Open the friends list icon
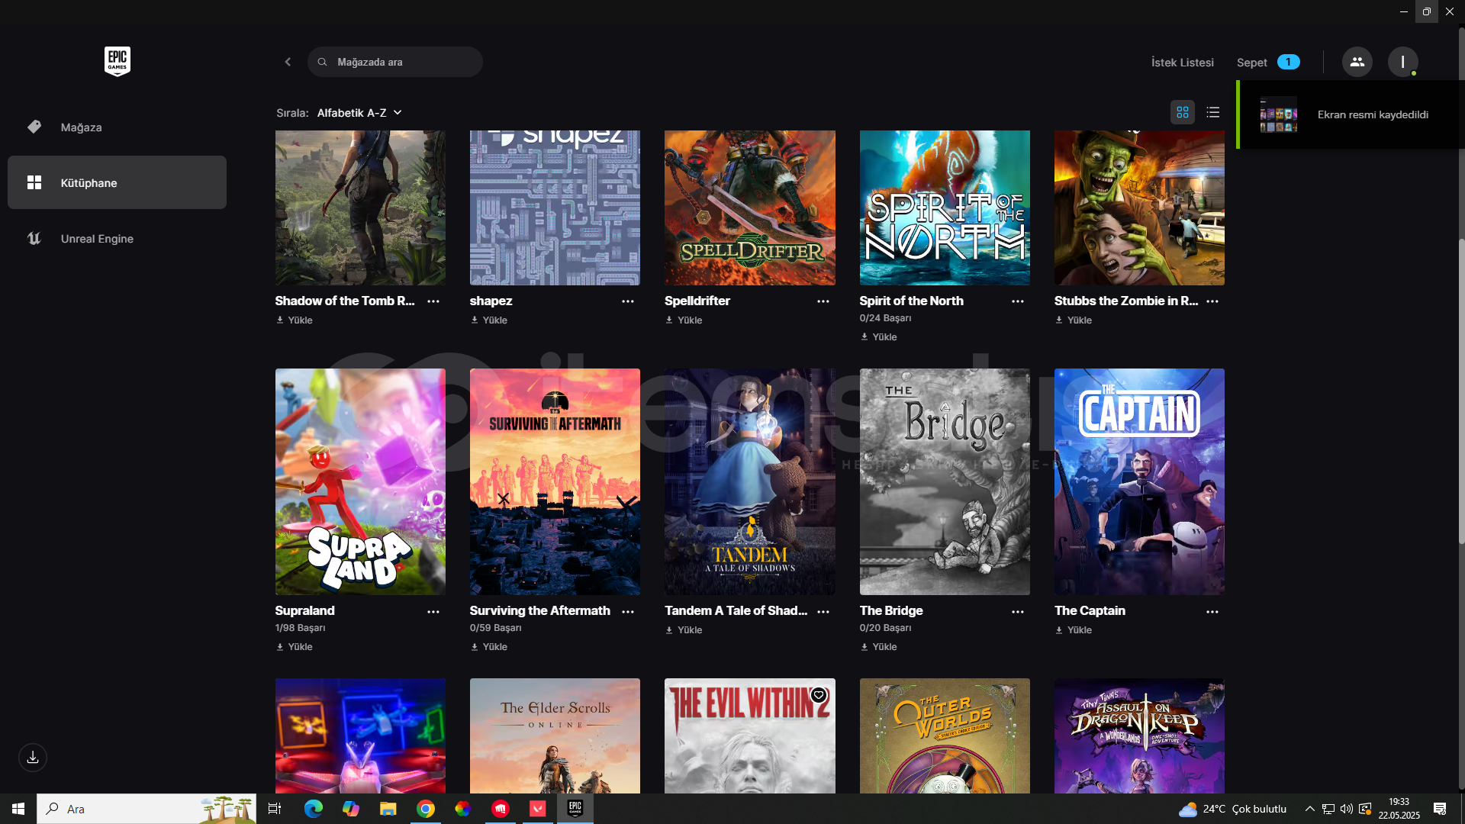1465x824 pixels. point(1357,62)
